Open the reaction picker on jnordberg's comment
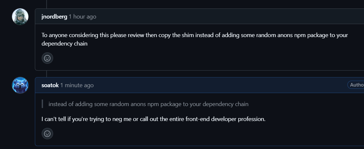 pos(47,58)
